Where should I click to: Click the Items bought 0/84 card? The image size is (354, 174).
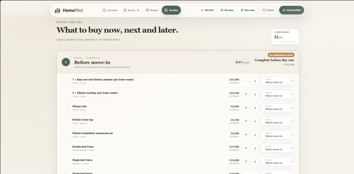(x=285, y=36)
